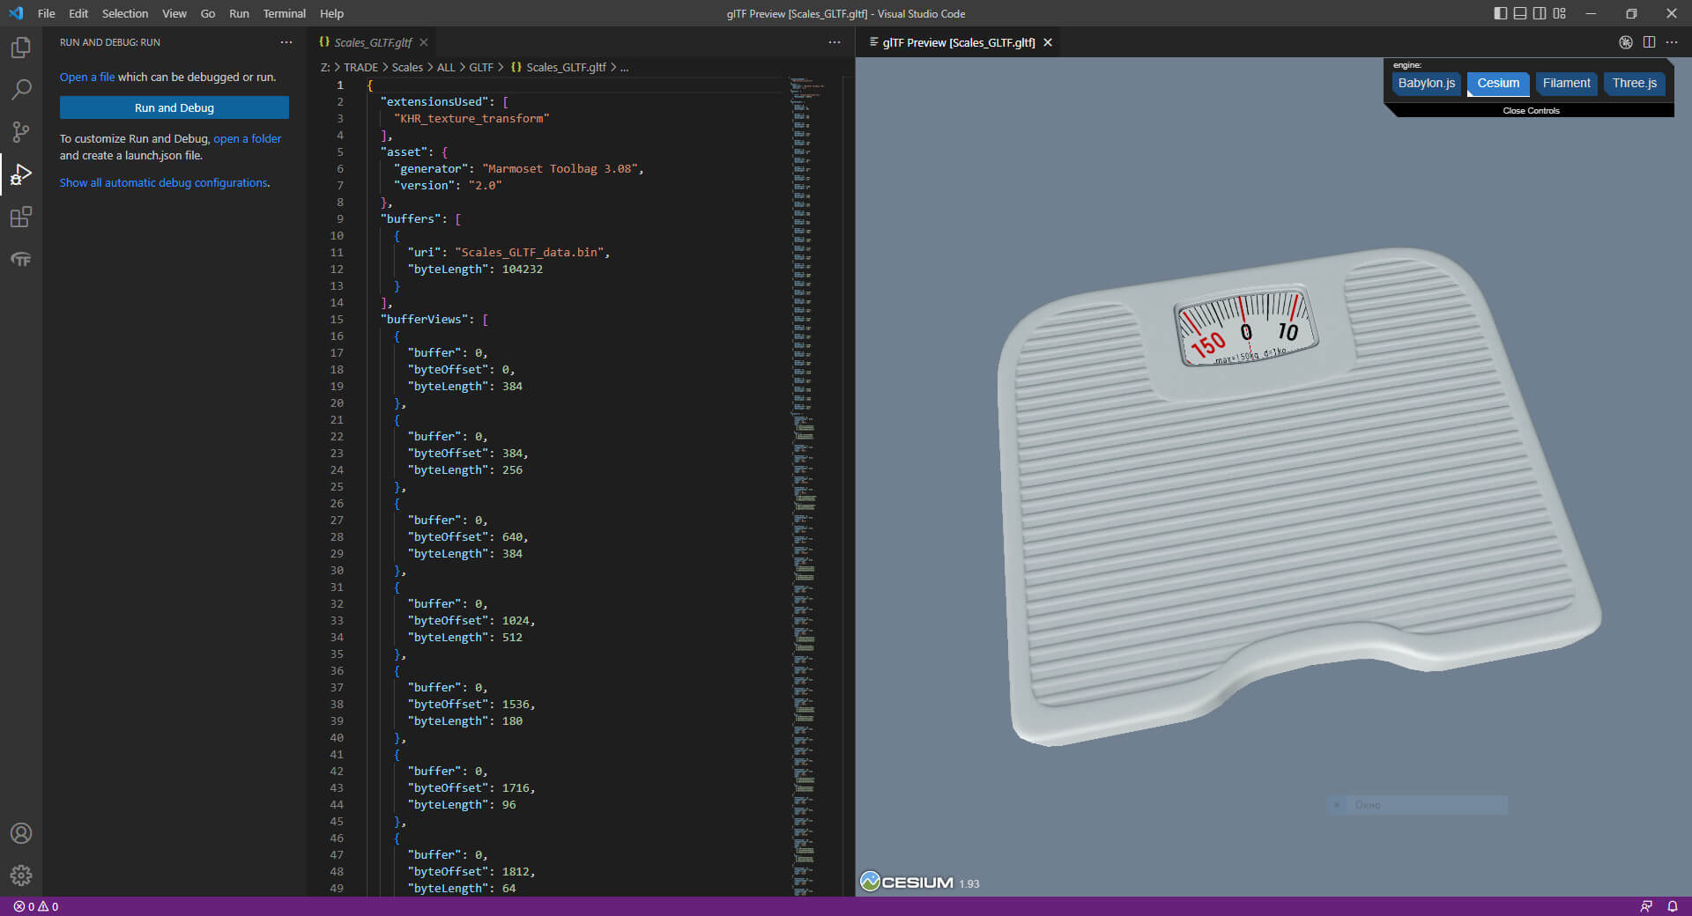Open the Explorer view in activity bar

pos(21,48)
